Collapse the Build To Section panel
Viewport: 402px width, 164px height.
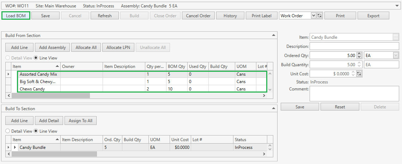pos(273,108)
